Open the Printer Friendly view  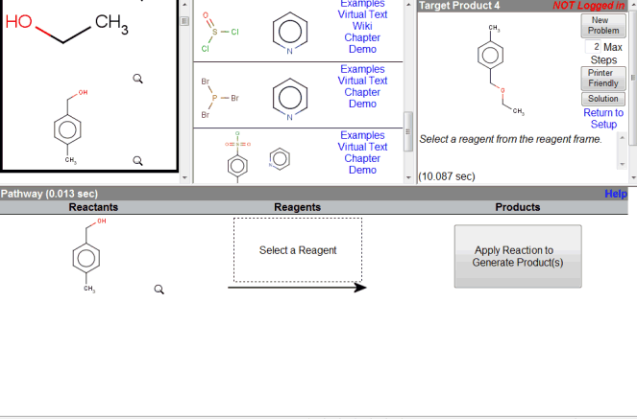pos(603,79)
